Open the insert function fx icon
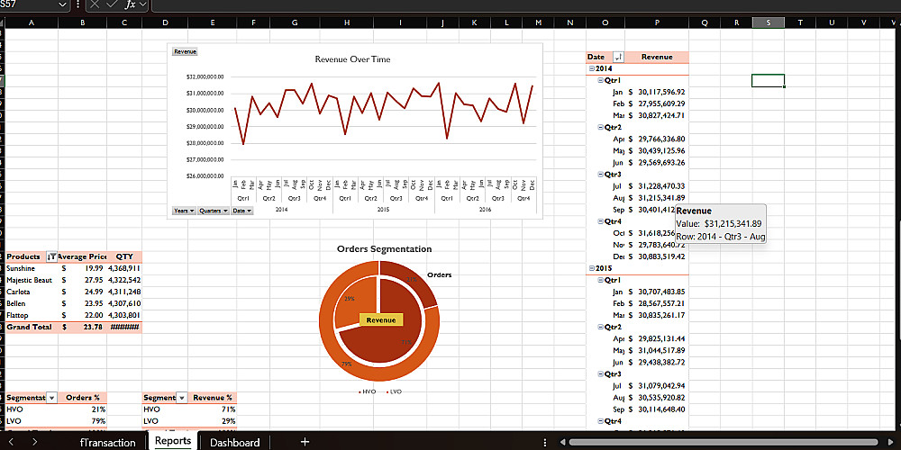This screenshot has width=901, height=450. 131,4
